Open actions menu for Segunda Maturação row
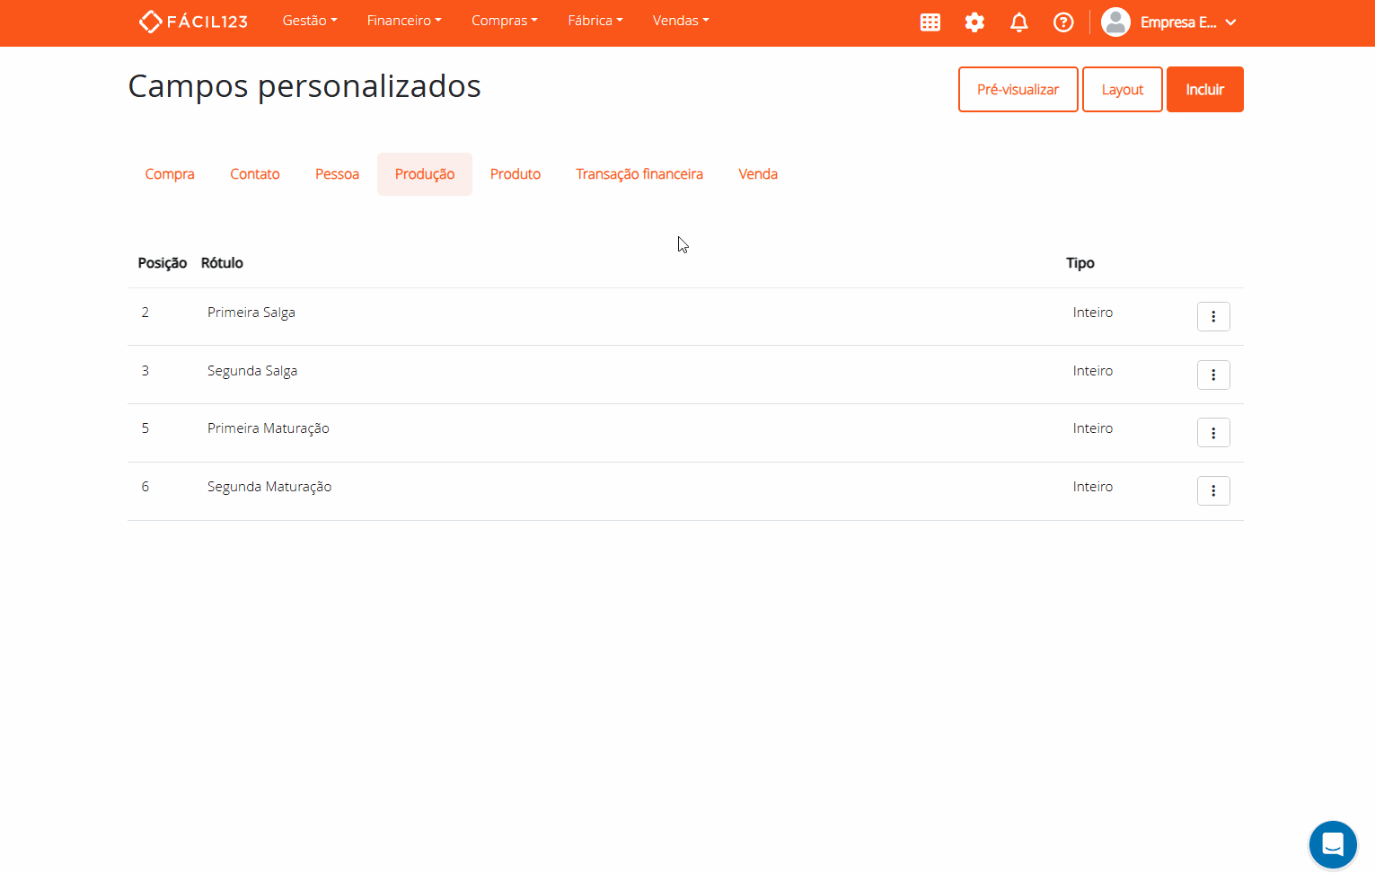1375x873 pixels. (x=1213, y=490)
